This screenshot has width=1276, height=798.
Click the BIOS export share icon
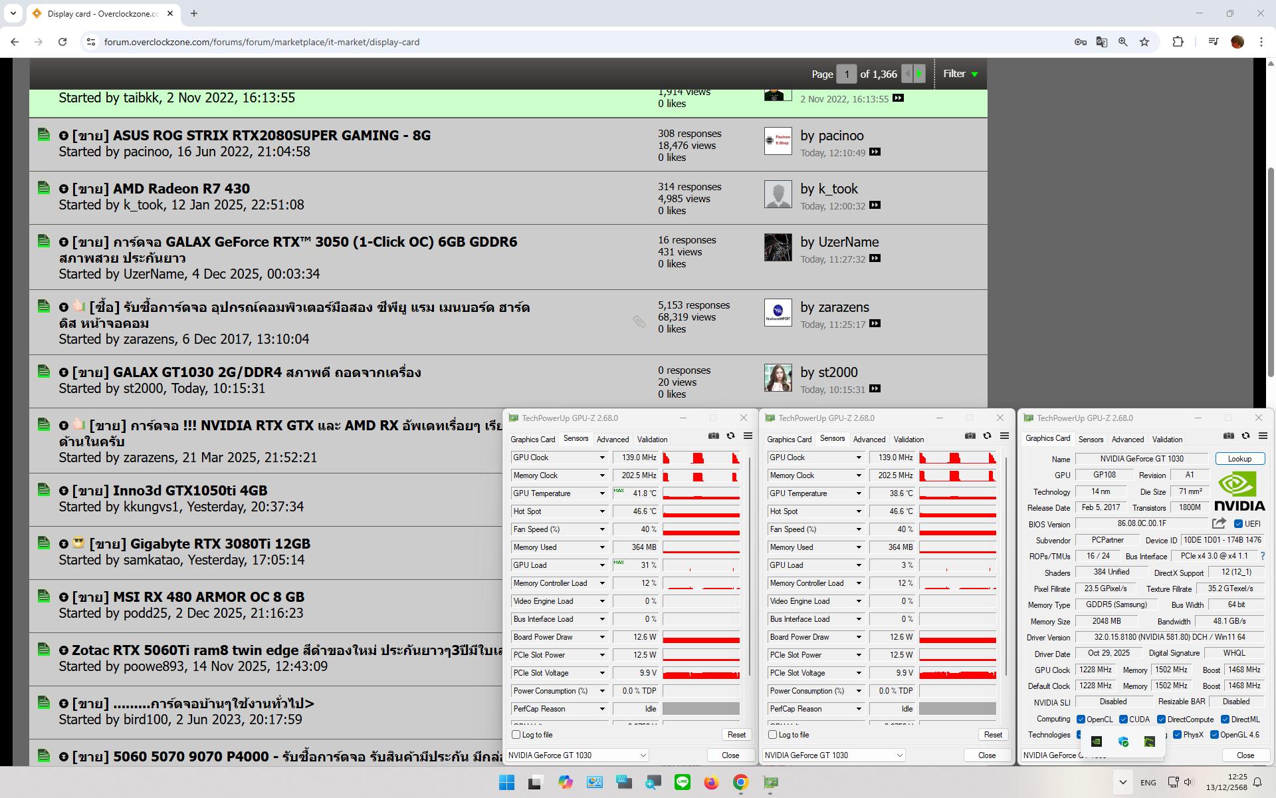(1219, 523)
